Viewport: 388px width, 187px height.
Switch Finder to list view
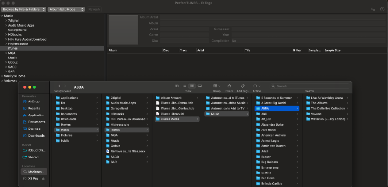point(185,86)
